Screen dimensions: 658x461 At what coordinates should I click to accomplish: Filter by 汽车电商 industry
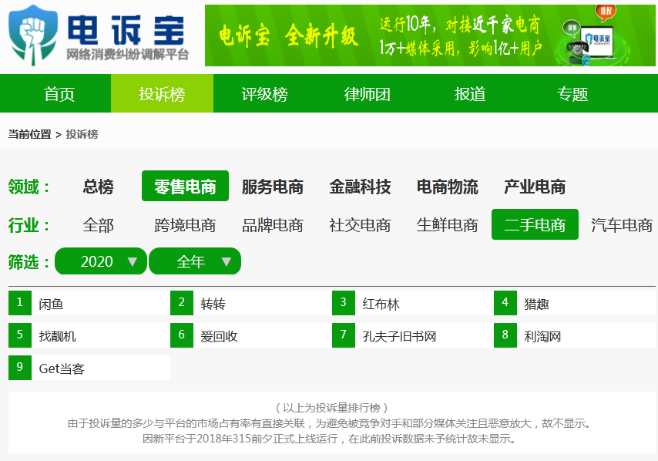tap(622, 225)
